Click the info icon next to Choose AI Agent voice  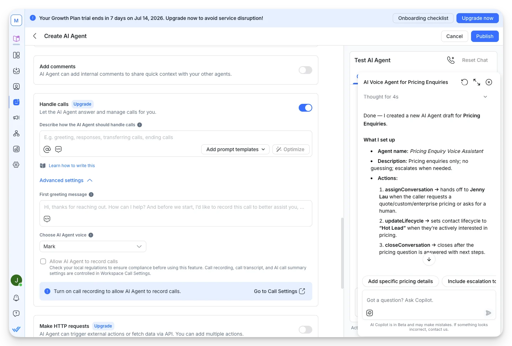[91, 235]
